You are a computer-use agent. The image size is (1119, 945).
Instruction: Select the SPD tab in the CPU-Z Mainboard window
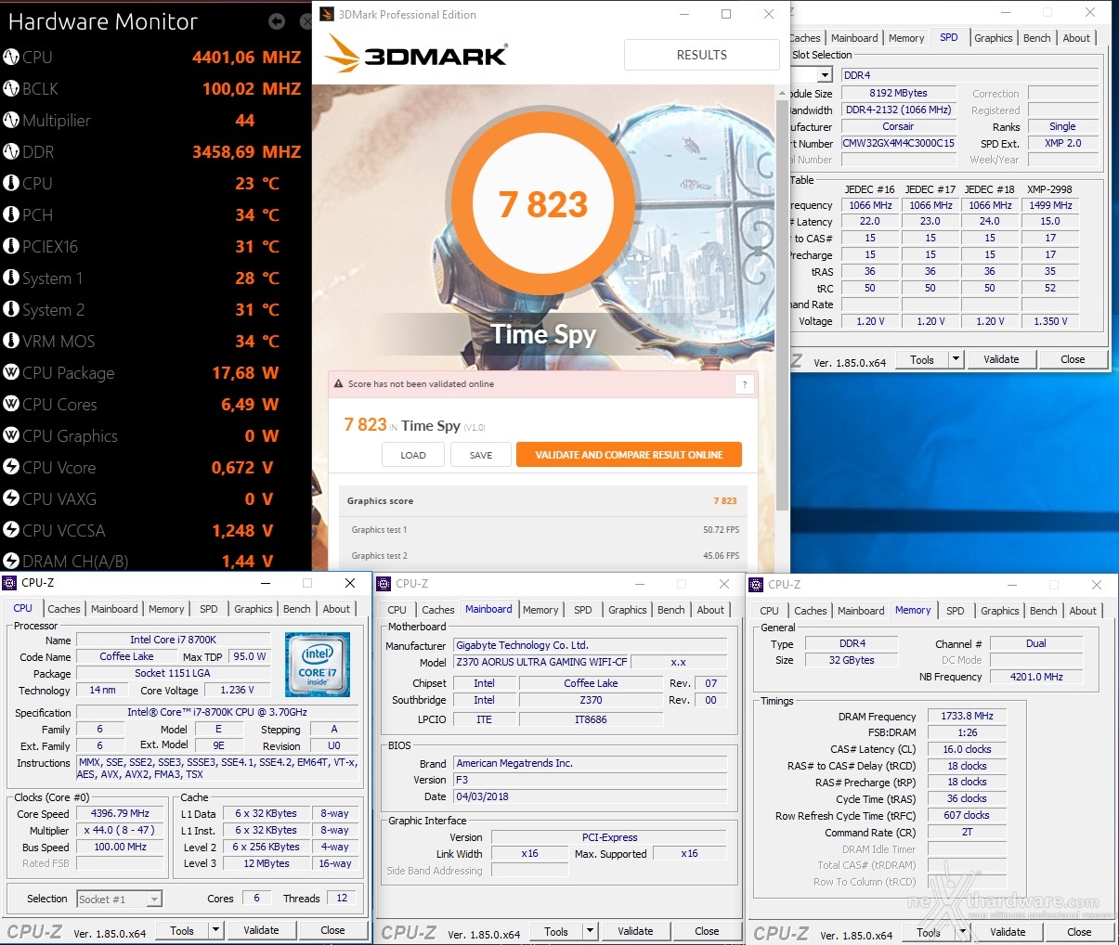coord(583,610)
